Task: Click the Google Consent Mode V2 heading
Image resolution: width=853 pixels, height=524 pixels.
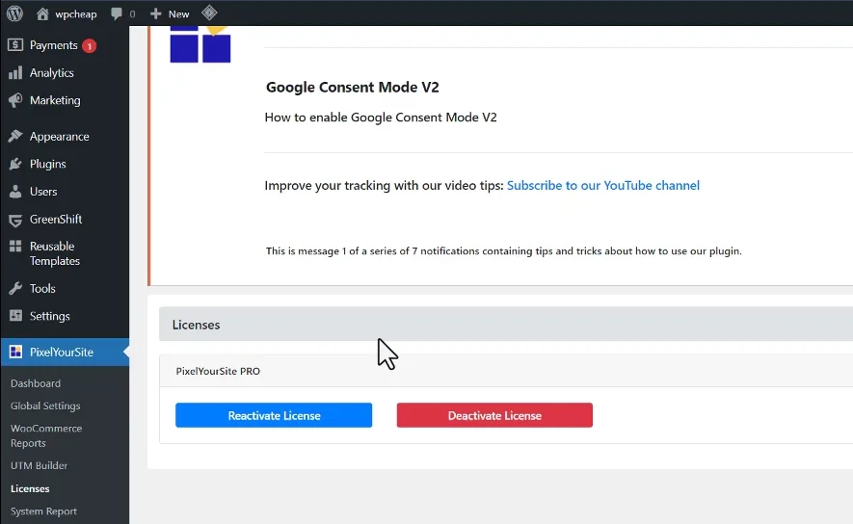Action: coord(352,87)
